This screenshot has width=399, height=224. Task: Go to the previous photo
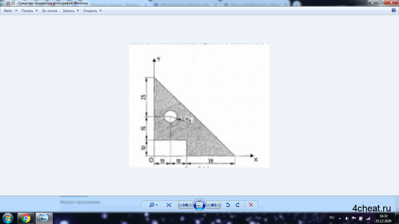click(185, 205)
